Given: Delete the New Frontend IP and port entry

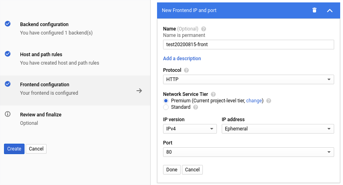Looking at the screenshot, I should coord(314,10).
